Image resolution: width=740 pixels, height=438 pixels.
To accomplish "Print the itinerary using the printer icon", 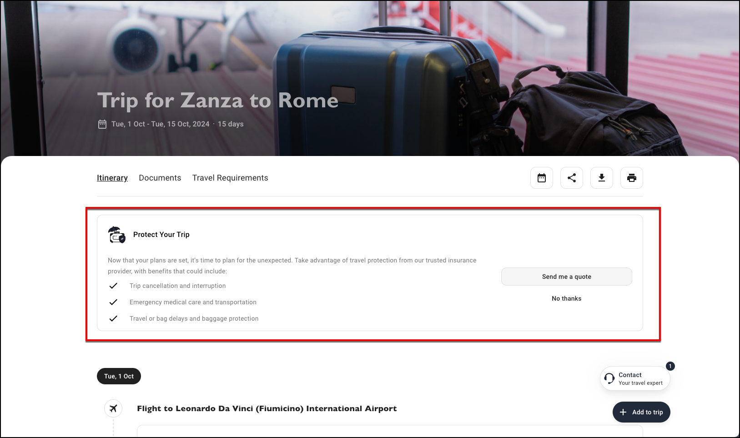I will coord(632,178).
